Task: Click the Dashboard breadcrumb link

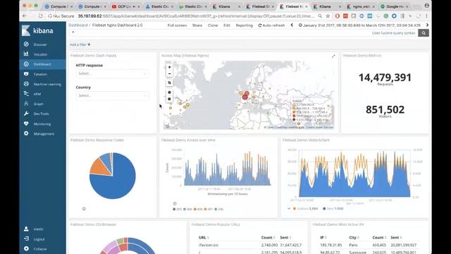Action: click(78, 25)
